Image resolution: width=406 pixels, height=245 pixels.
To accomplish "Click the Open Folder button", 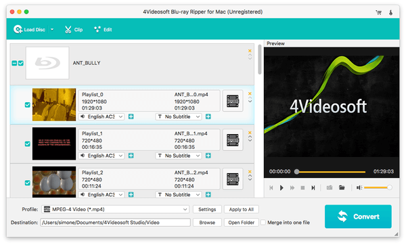I will [x=242, y=223].
